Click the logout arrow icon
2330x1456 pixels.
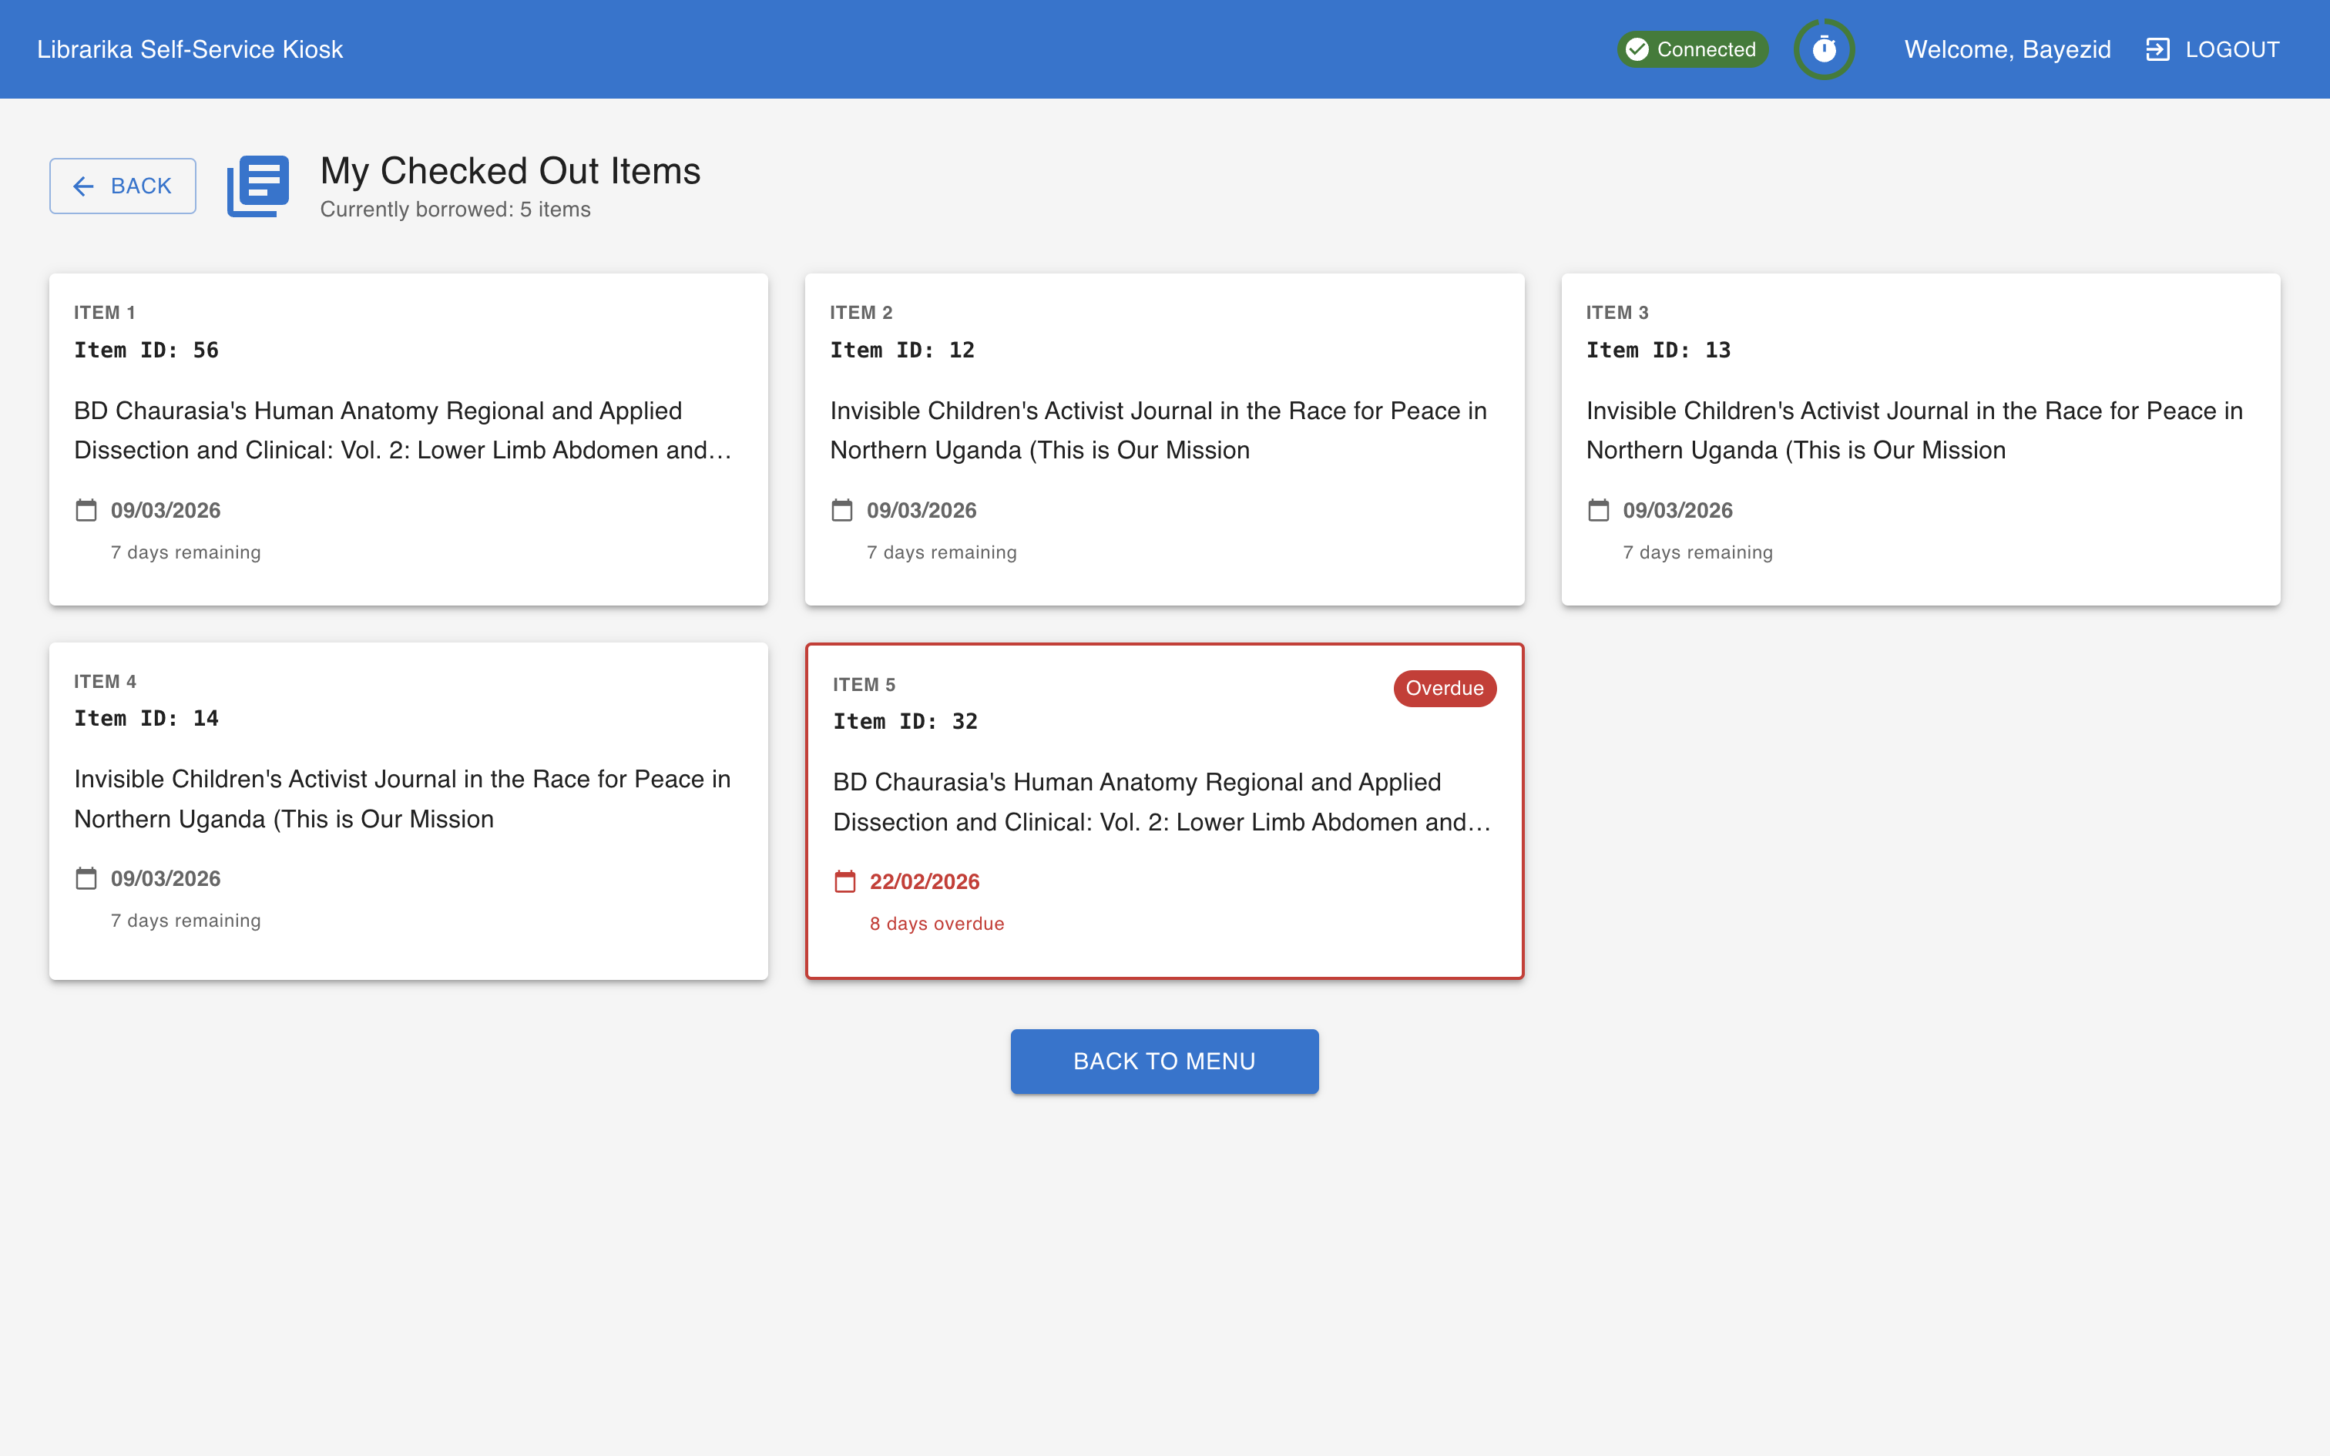[2157, 49]
